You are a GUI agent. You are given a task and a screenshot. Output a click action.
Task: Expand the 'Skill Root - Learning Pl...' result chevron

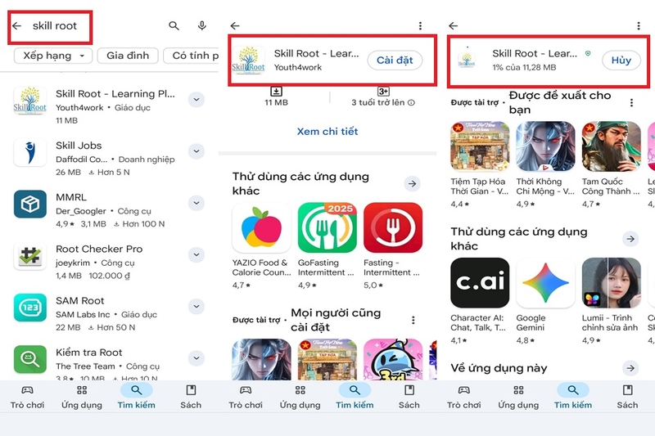(x=196, y=100)
